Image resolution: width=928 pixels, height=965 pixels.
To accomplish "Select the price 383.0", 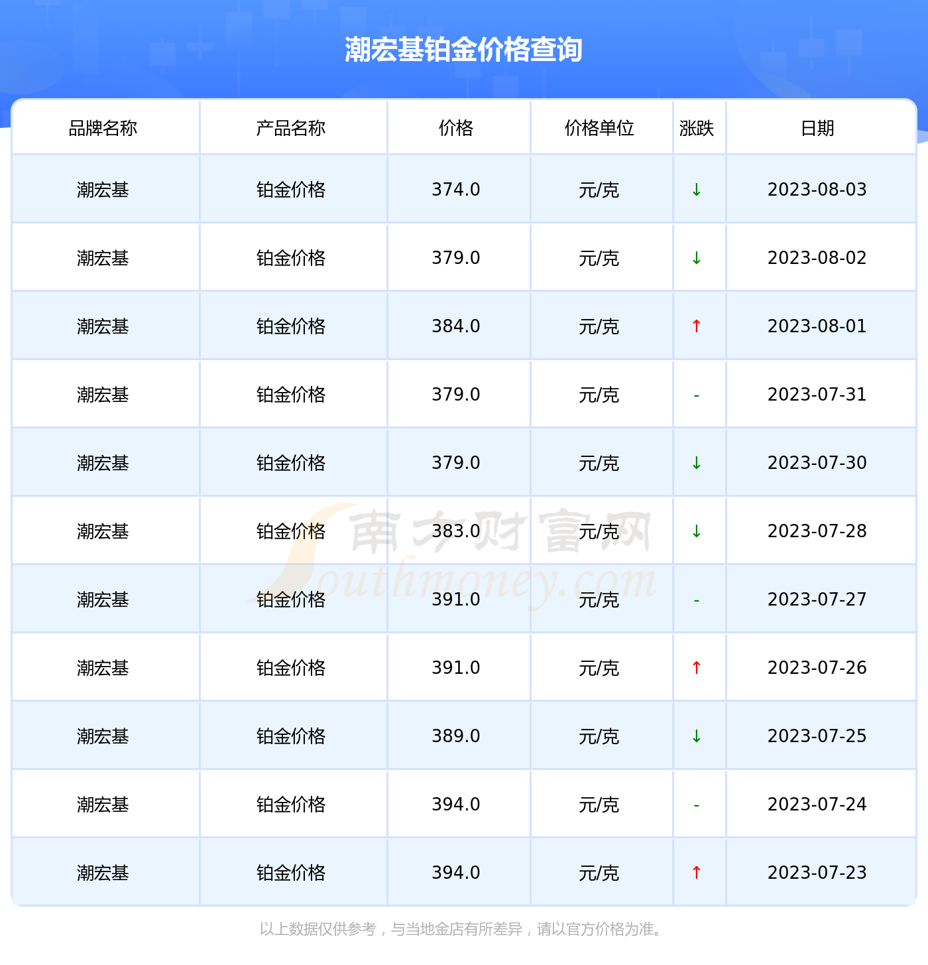I will [456, 531].
